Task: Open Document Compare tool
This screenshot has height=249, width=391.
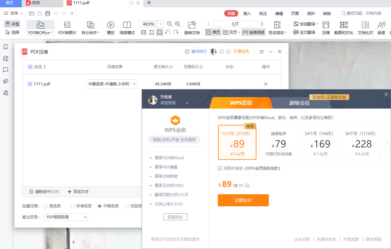Action: pos(365,28)
